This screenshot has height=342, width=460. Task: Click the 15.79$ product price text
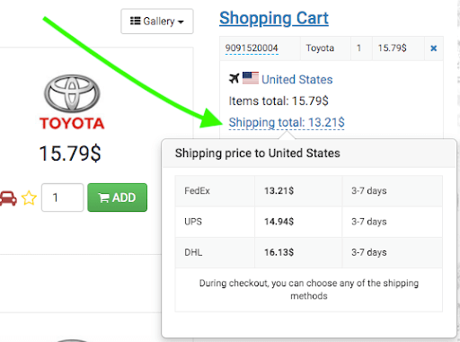(70, 153)
